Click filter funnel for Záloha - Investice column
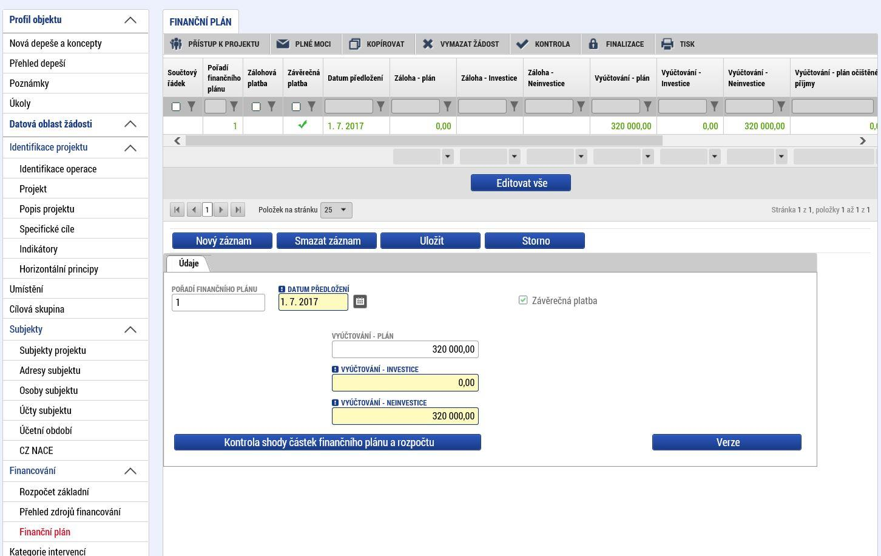The width and height of the screenshot is (881, 556). [x=514, y=107]
